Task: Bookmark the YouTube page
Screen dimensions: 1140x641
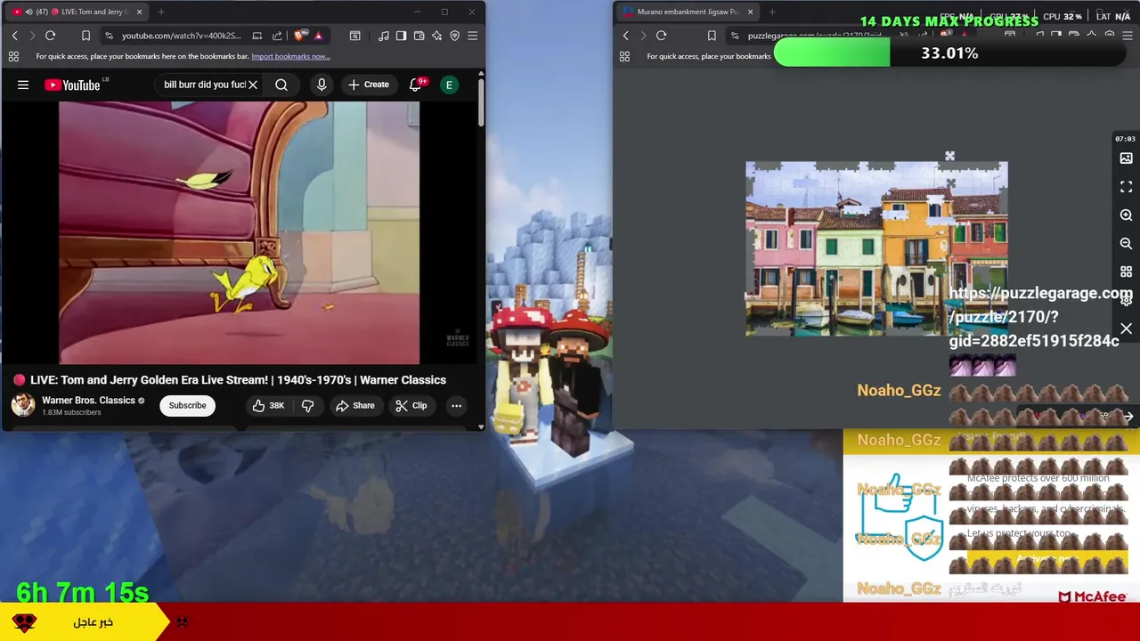Action: point(85,36)
